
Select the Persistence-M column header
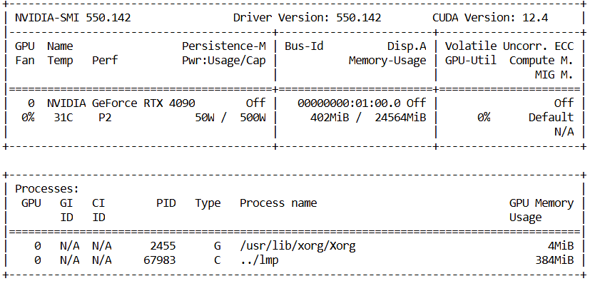coord(224,46)
